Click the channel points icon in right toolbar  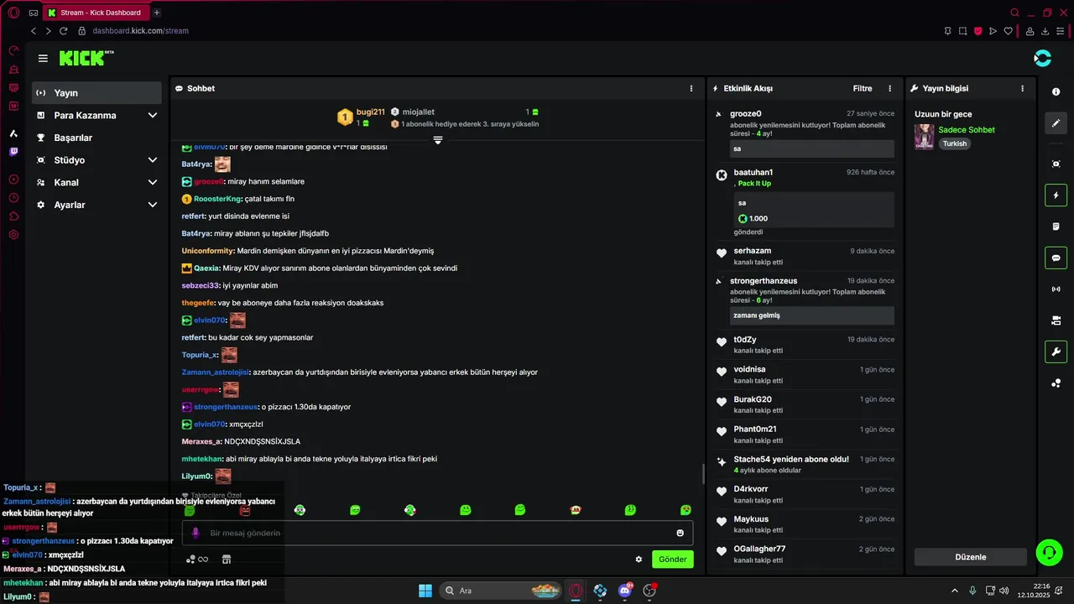pos(1056,383)
